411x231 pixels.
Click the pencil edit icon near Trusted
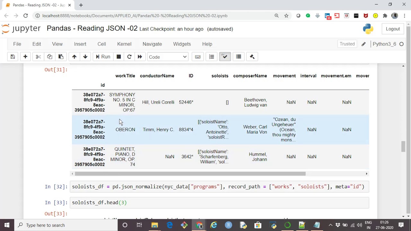[x=363, y=44]
